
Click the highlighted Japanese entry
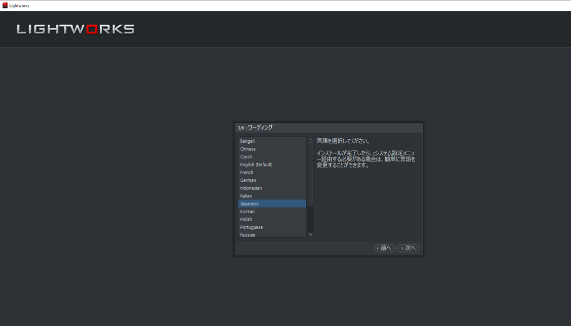pyautogui.click(x=272, y=204)
